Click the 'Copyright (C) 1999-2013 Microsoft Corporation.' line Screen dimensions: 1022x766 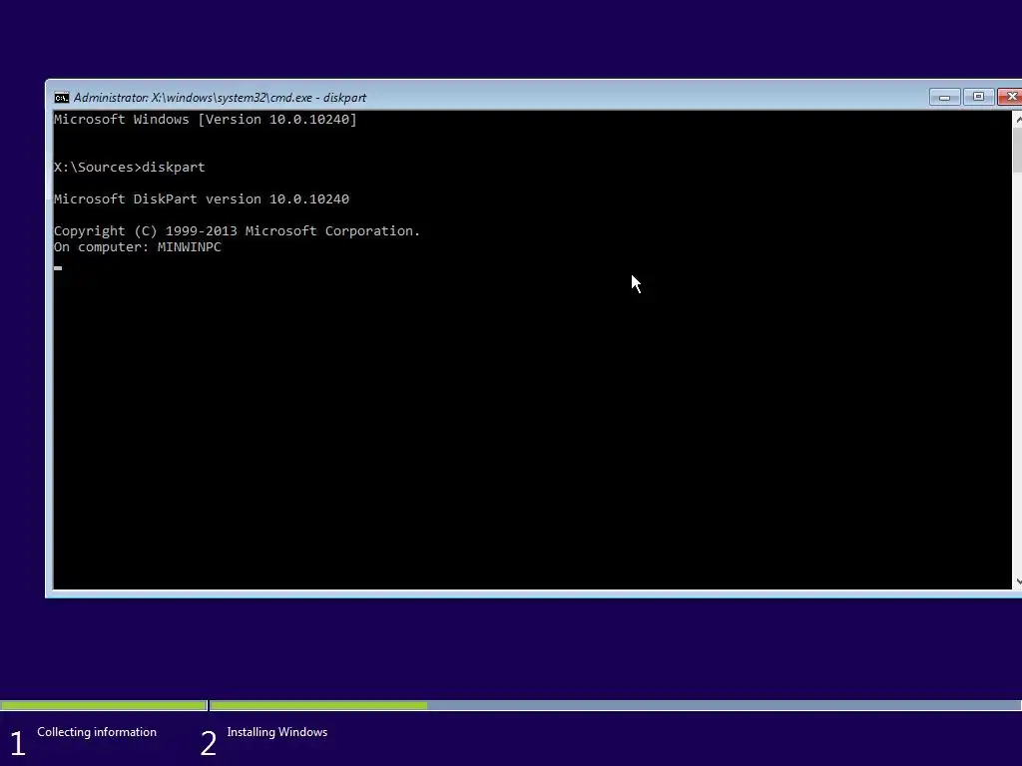click(237, 231)
